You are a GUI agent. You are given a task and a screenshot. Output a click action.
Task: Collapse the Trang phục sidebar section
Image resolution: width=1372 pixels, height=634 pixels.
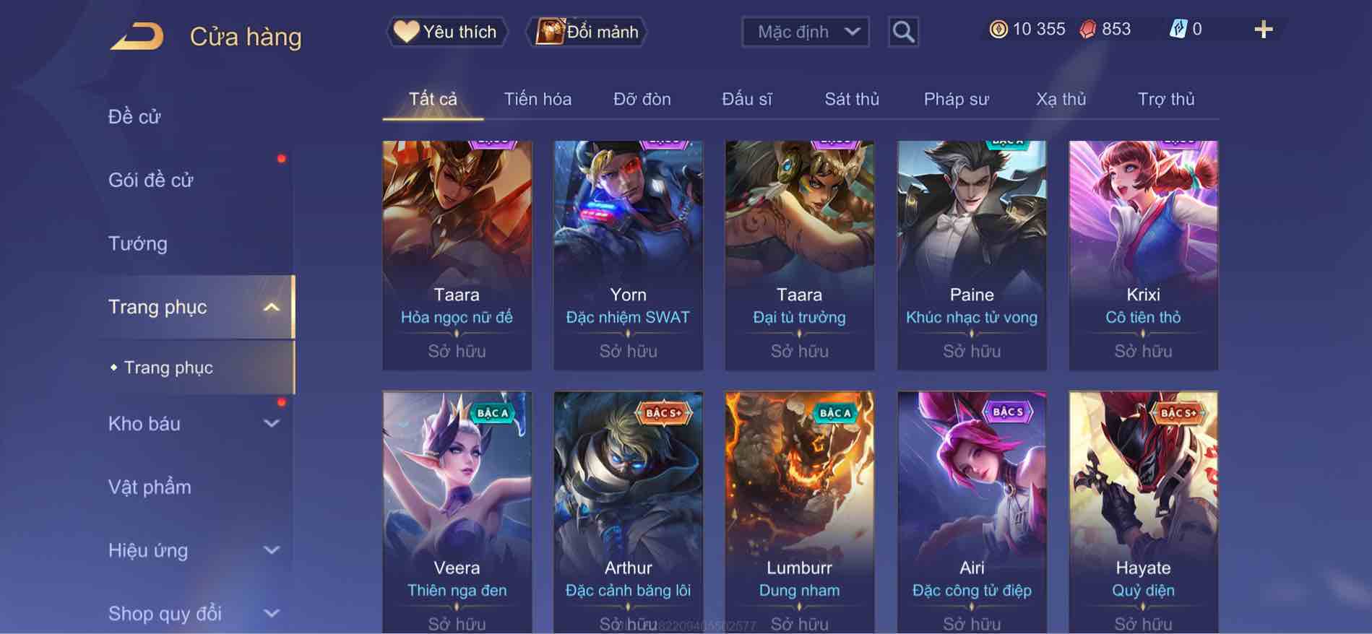pos(271,308)
